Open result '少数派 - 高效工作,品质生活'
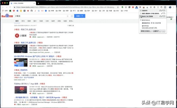This screenshot has height=108, width=177. point(25,30)
